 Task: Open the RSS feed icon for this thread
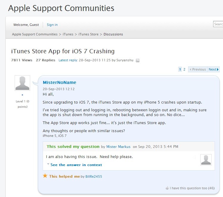(x=138, y=60)
